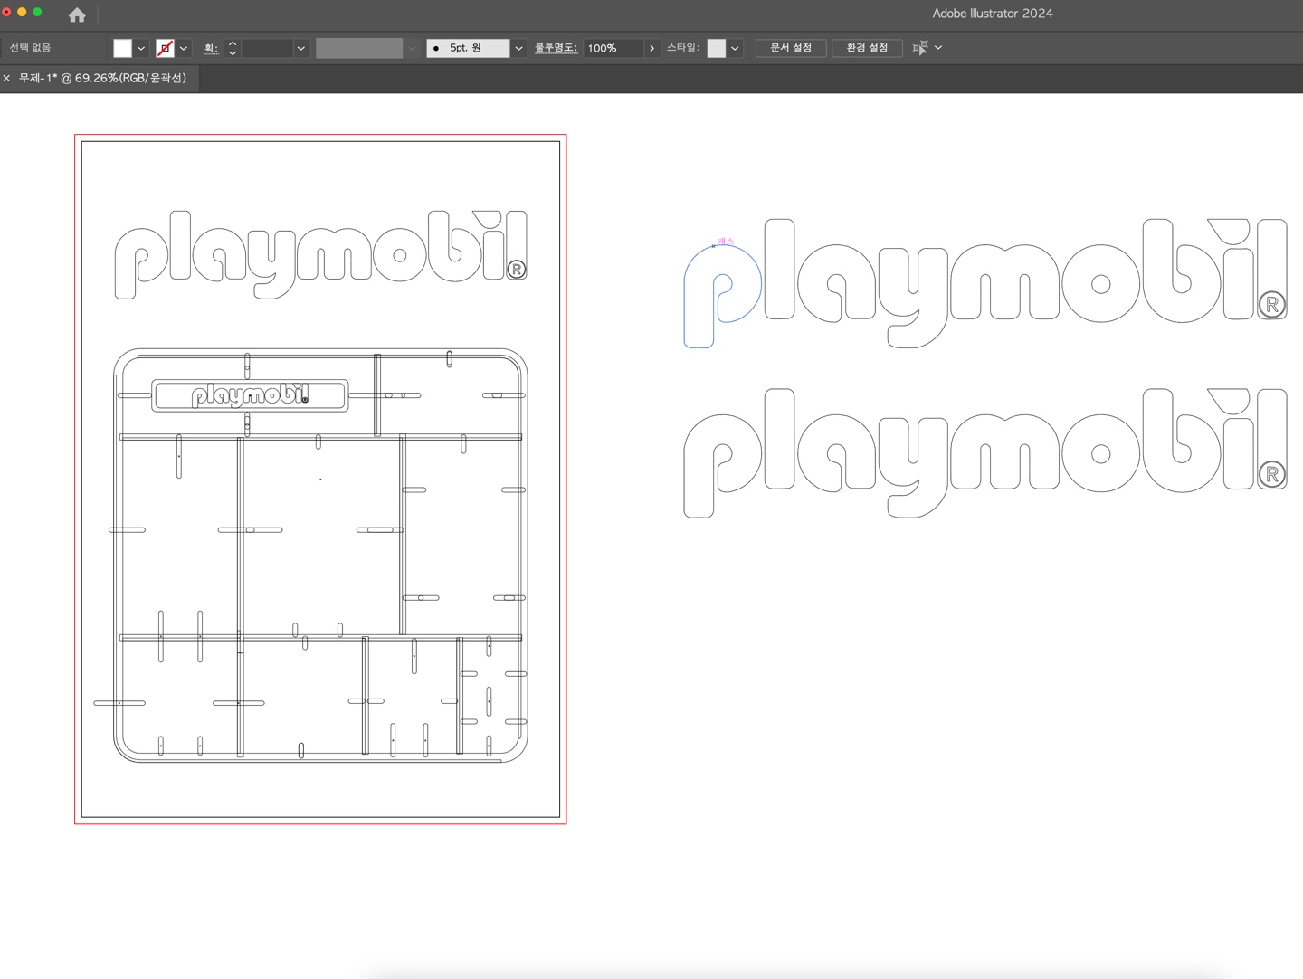Open the 스타일 dropdown arrow
The width and height of the screenshot is (1303, 979).
(x=735, y=48)
